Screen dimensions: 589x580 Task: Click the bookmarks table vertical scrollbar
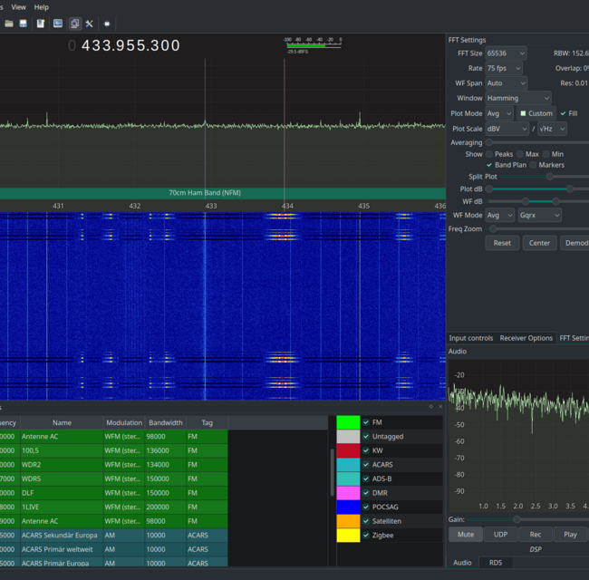(332, 472)
